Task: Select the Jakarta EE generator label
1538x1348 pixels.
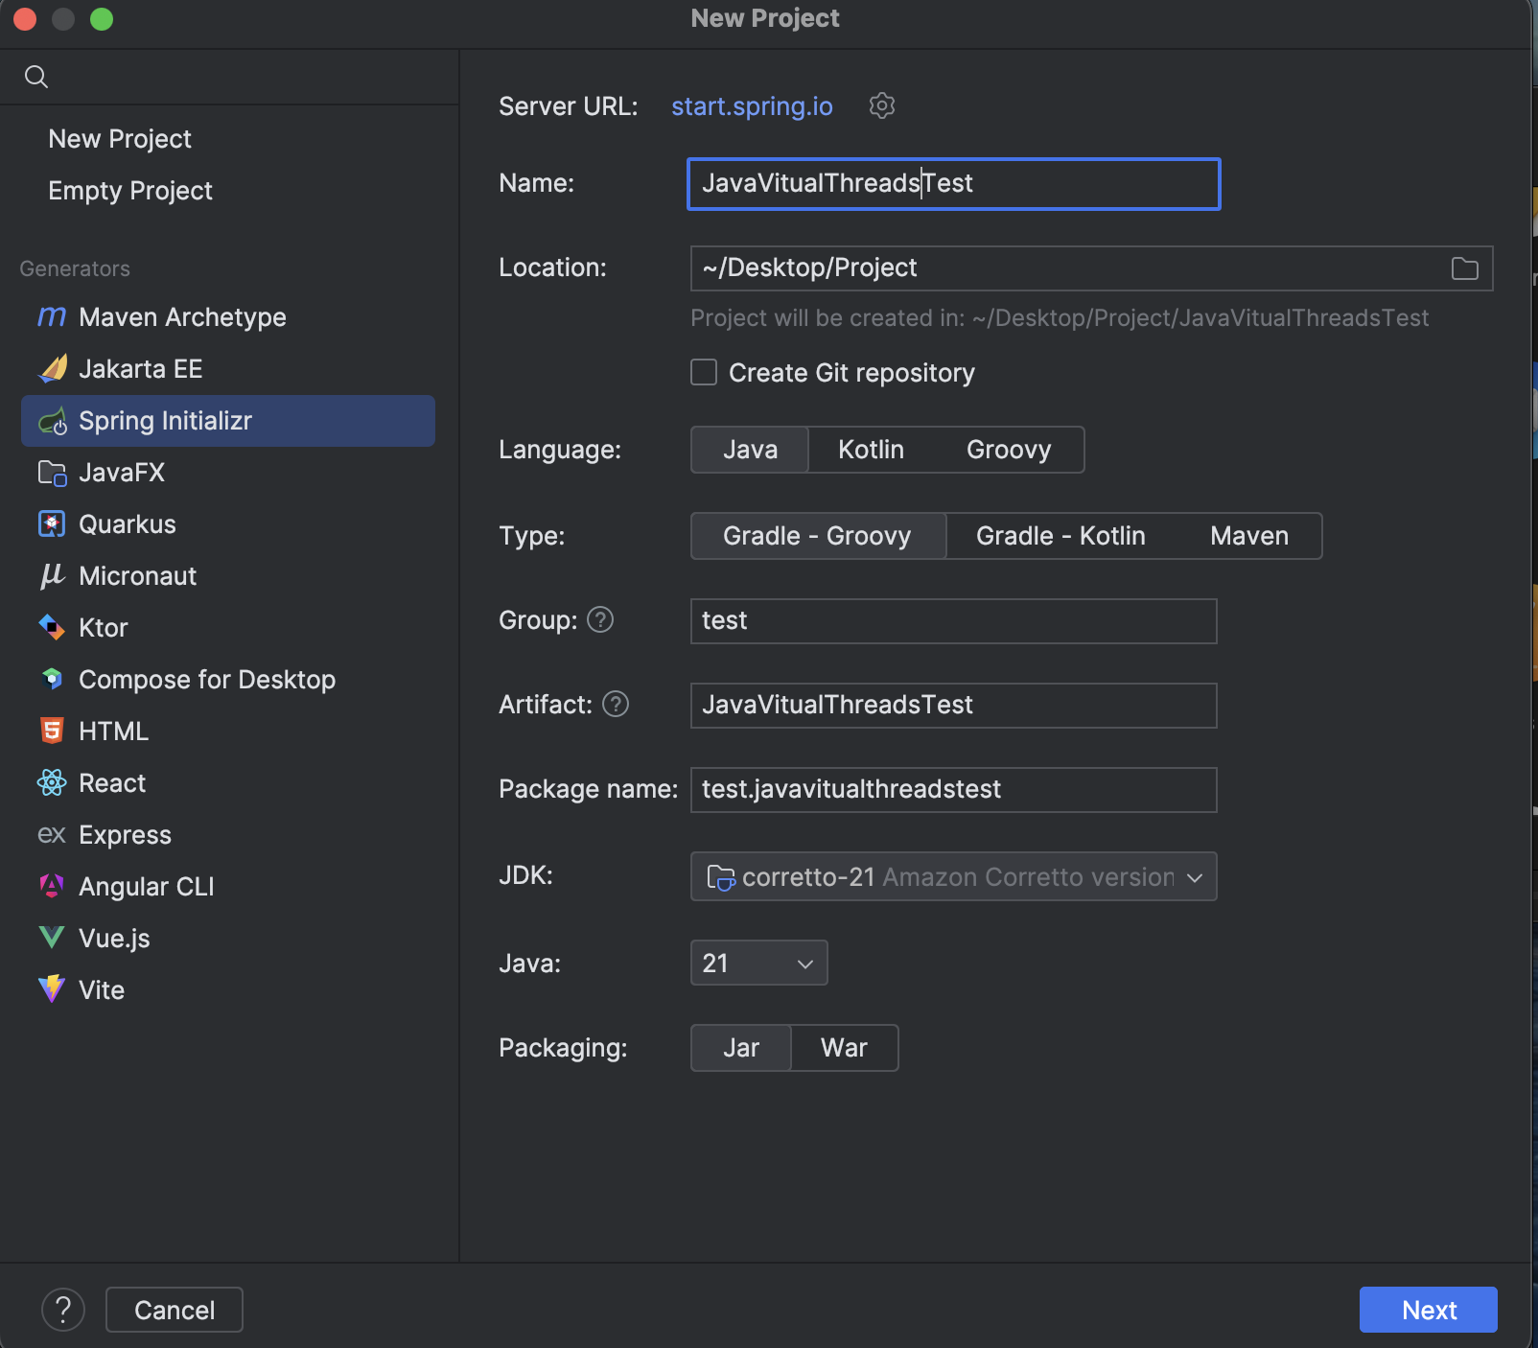Action: [140, 369]
